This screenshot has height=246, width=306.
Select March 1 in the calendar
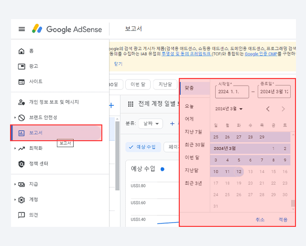(273, 149)
